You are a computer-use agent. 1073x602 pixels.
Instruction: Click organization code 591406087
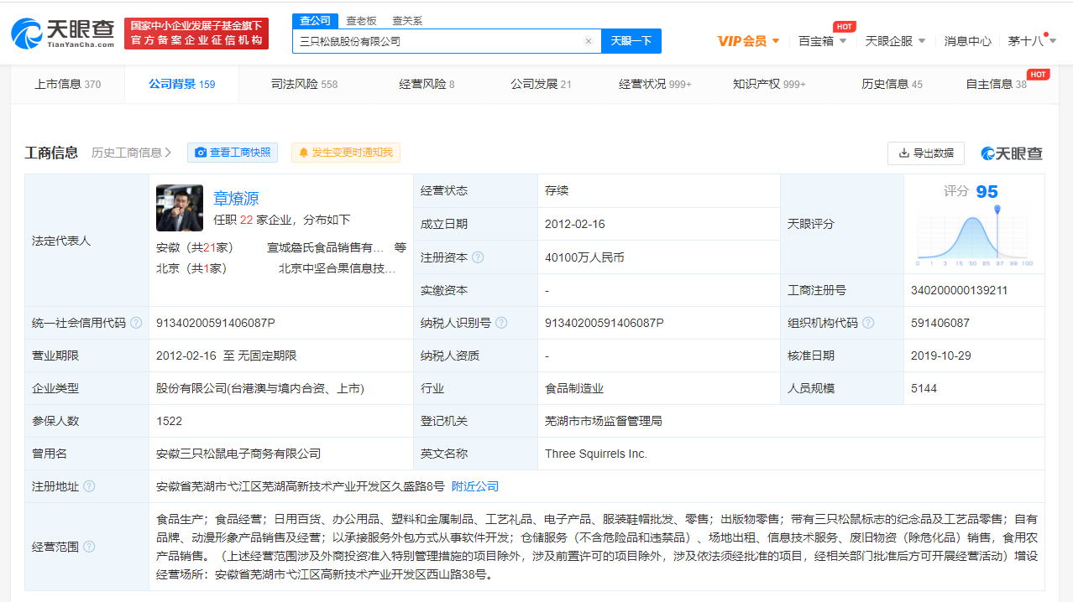(940, 323)
